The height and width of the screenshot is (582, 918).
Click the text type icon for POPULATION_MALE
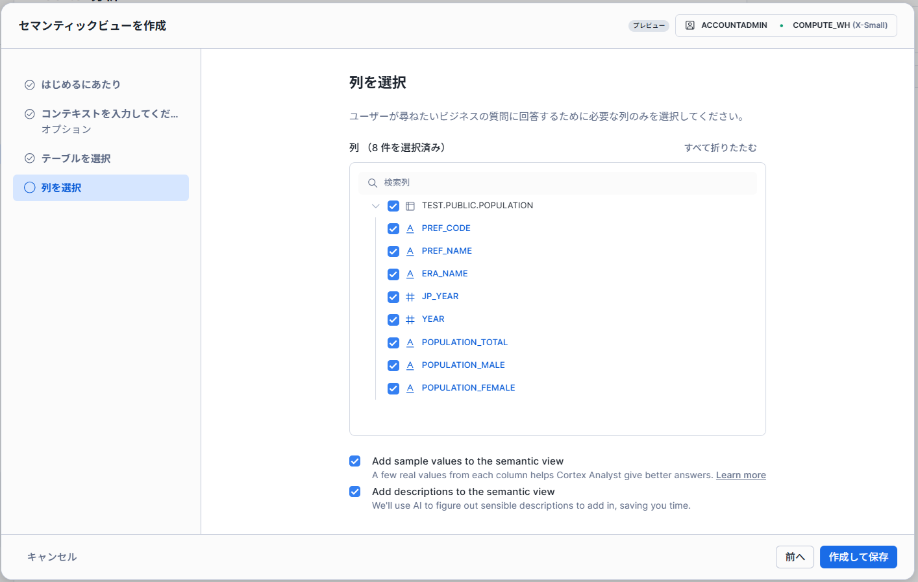pos(410,365)
